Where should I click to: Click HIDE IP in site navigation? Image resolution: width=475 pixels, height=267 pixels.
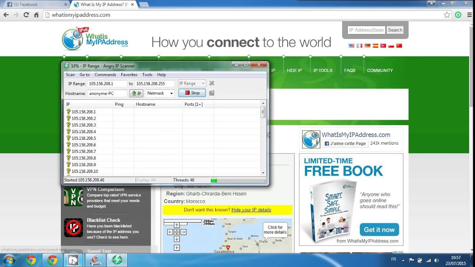pyautogui.click(x=294, y=70)
